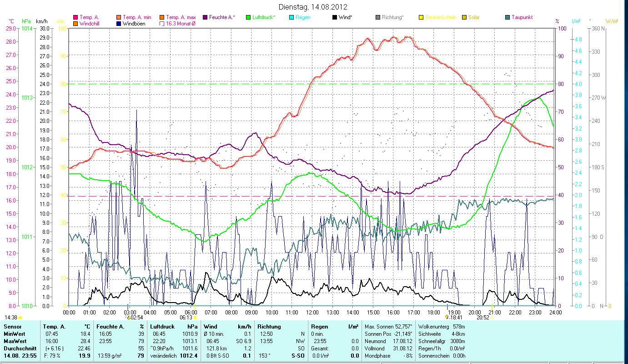Click the marker icon beside 18:41
Image resolution: width=628 pixels, height=364 pixels.
tap(447, 318)
